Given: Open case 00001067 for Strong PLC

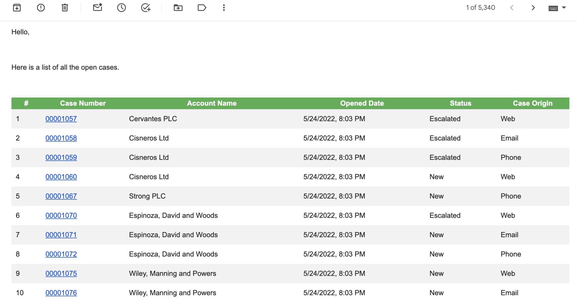Looking at the screenshot, I should click(61, 196).
